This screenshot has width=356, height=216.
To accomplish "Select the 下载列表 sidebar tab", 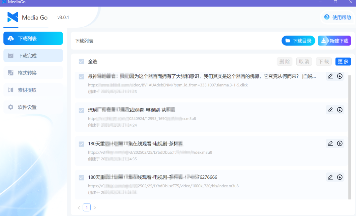I will (x=33, y=38).
